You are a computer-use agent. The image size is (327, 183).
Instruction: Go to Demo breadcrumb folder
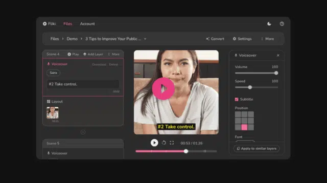(x=72, y=39)
